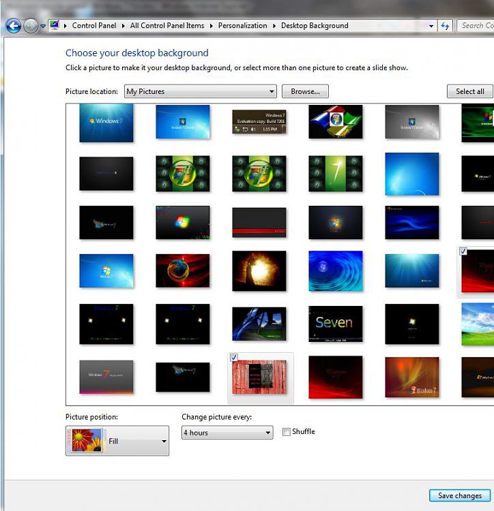Open the Change picture every dropdown
Screen dimensions: 494x511
[x=227, y=433]
